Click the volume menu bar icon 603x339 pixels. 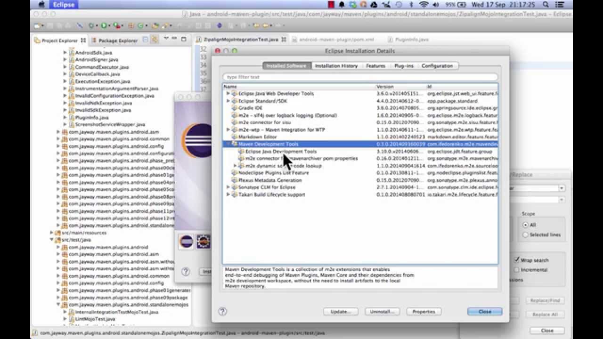tap(436, 5)
